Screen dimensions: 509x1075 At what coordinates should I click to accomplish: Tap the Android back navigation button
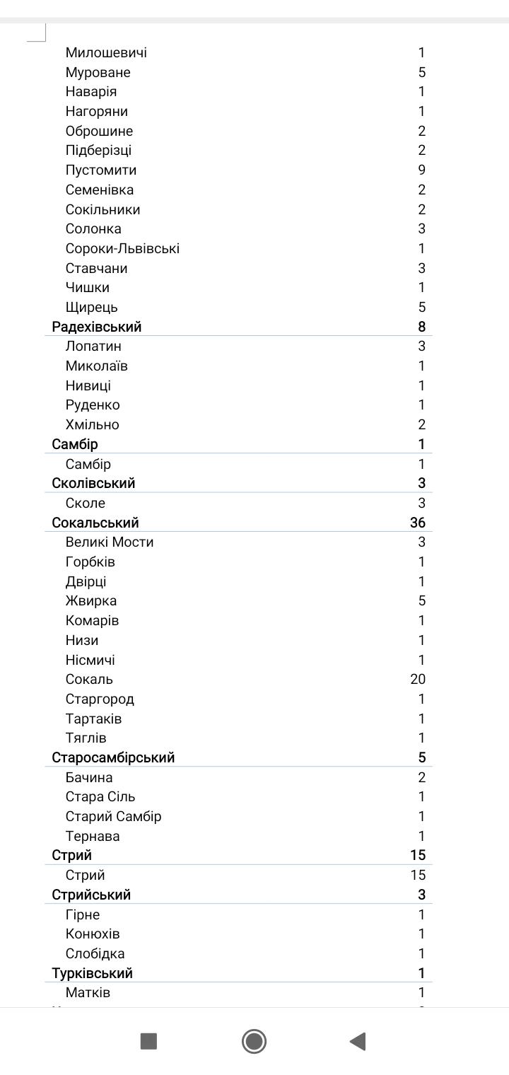pyautogui.click(x=358, y=1041)
